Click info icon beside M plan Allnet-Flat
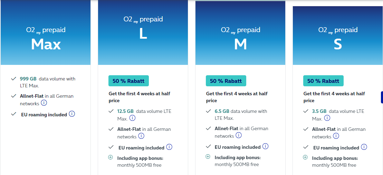 tap(239, 135)
